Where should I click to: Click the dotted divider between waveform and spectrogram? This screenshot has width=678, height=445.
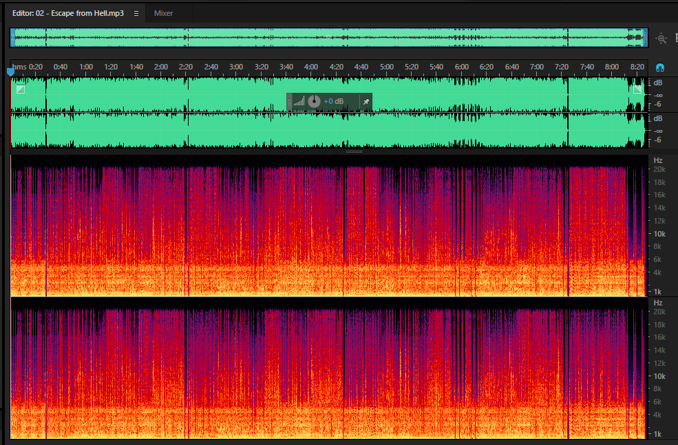354,151
